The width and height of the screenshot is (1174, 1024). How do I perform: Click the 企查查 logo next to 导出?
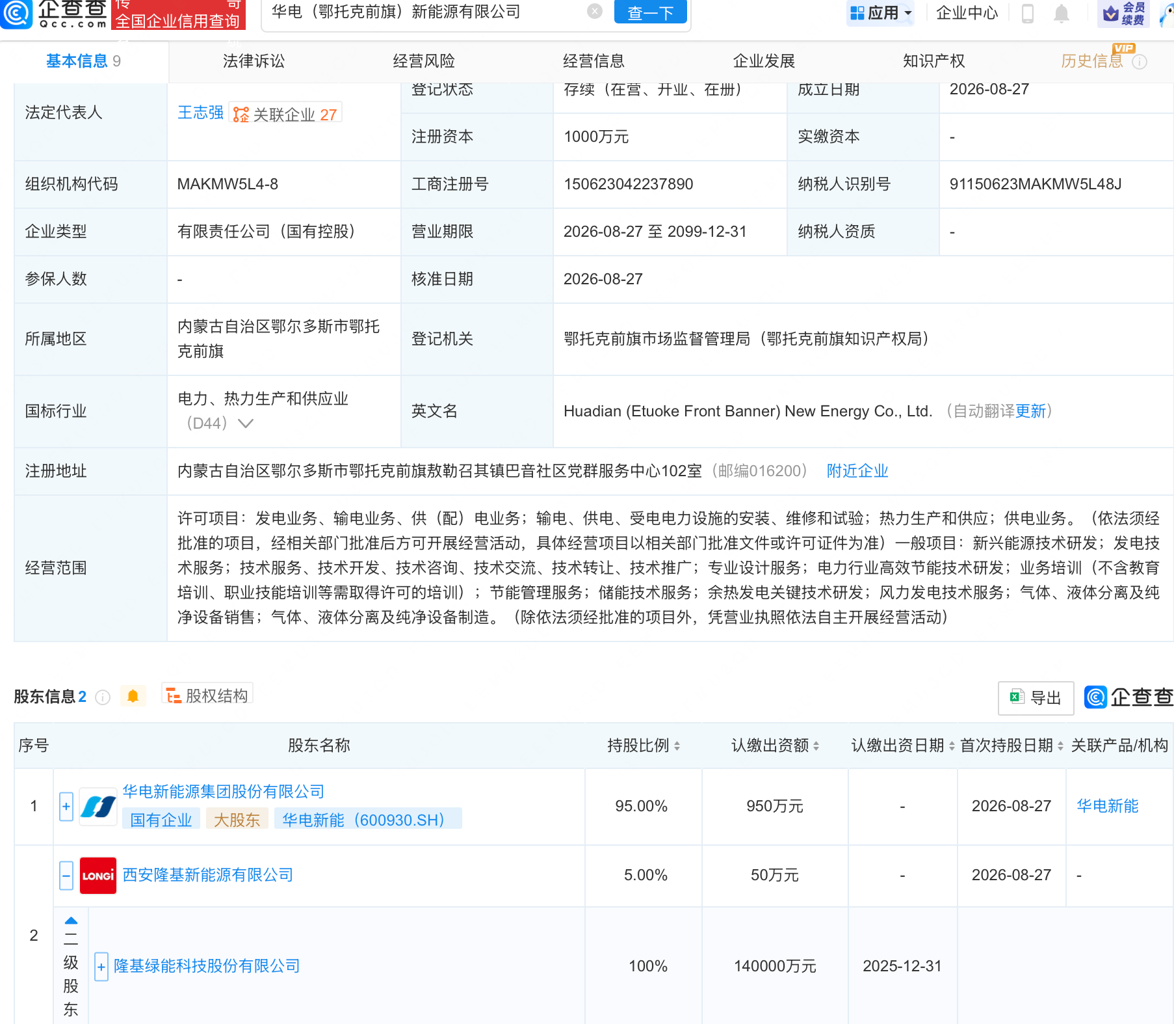pos(1128,697)
